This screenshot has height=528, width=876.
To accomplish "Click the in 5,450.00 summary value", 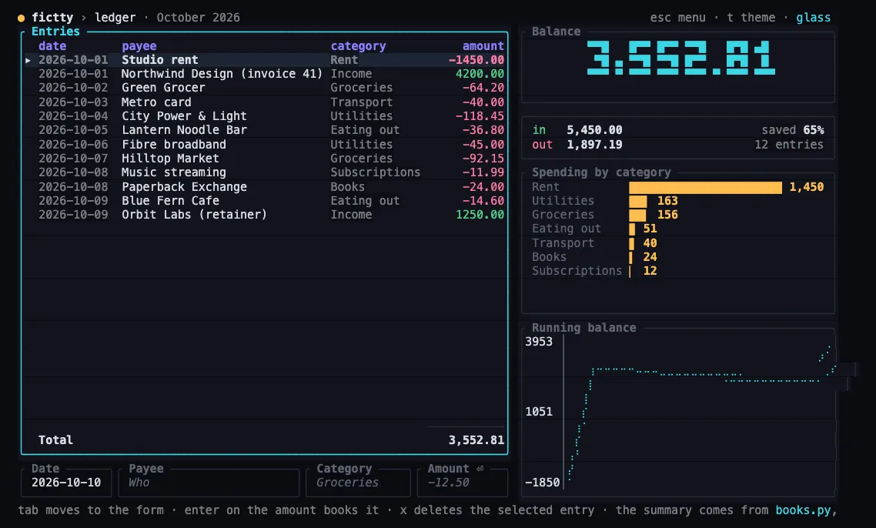I will pyautogui.click(x=593, y=130).
